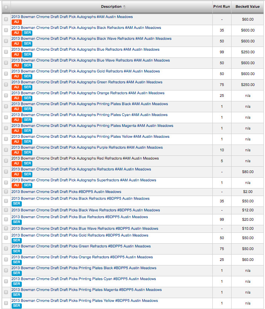Select the Autographs Blue Refractors #AM row checkbox
Image resolution: width=265 pixels, height=309 pixels.
point(6,52)
